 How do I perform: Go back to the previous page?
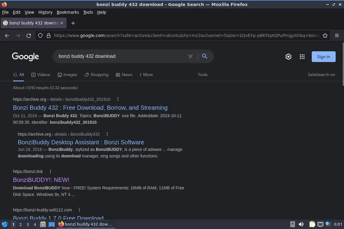pos(7,35)
